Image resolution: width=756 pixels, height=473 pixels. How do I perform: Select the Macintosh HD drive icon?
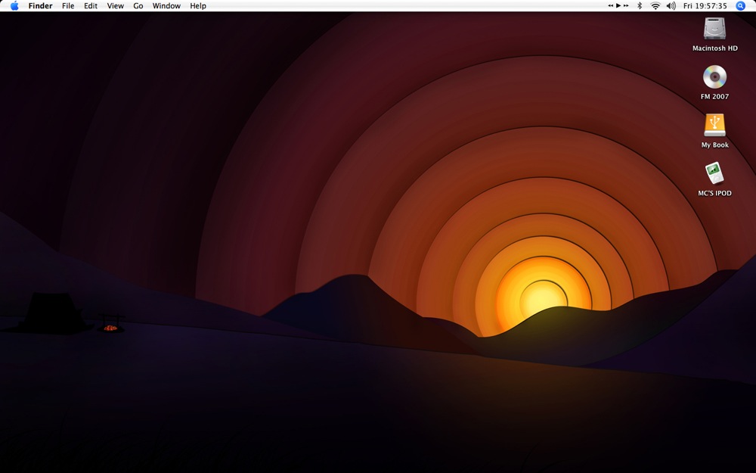tap(714, 29)
